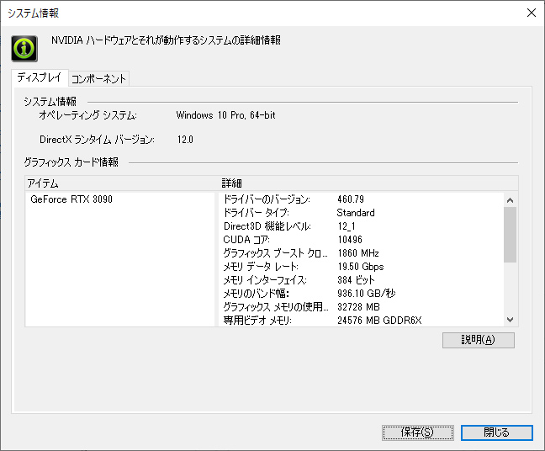Click the details list scrollbar thumb
This screenshot has height=451, width=545.
click(510, 235)
